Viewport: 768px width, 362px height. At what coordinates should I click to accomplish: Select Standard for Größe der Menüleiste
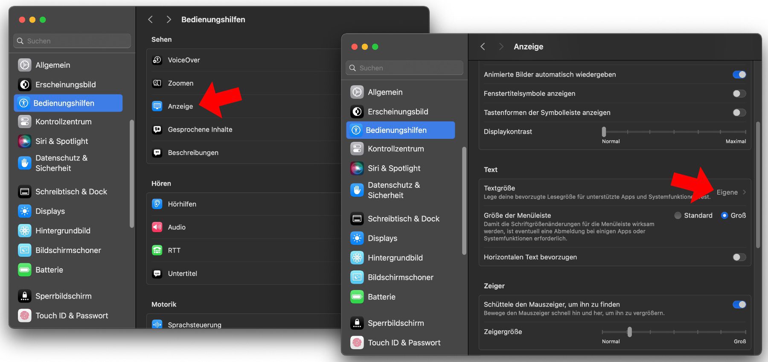point(678,215)
